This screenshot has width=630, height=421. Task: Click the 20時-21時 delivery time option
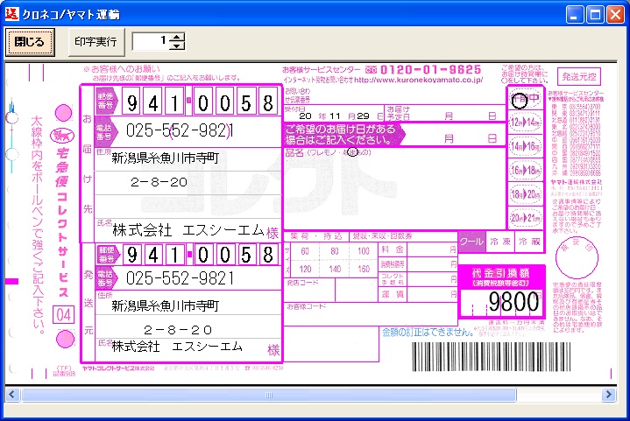tap(526, 218)
